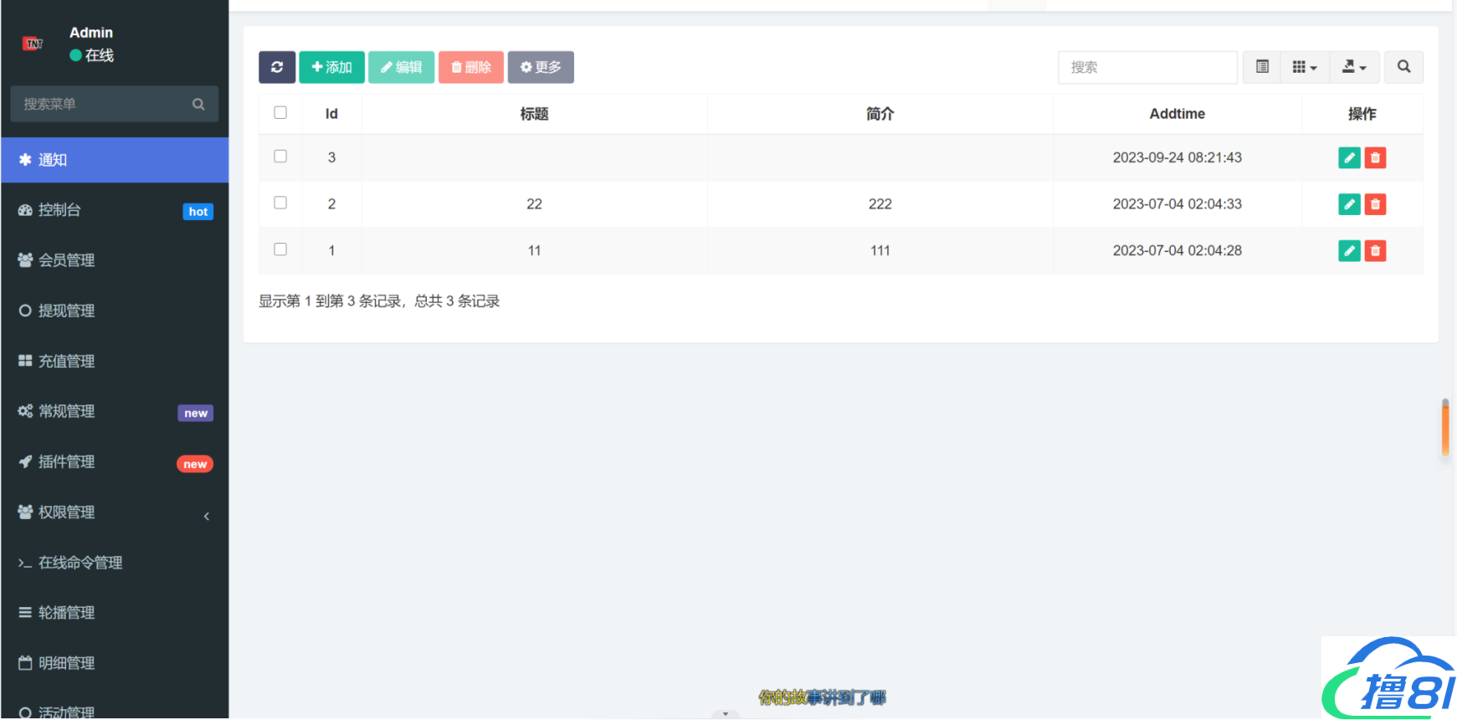Toggle the table card view icon
This screenshot has width=1457, height=720.
tap(1262, 67)
